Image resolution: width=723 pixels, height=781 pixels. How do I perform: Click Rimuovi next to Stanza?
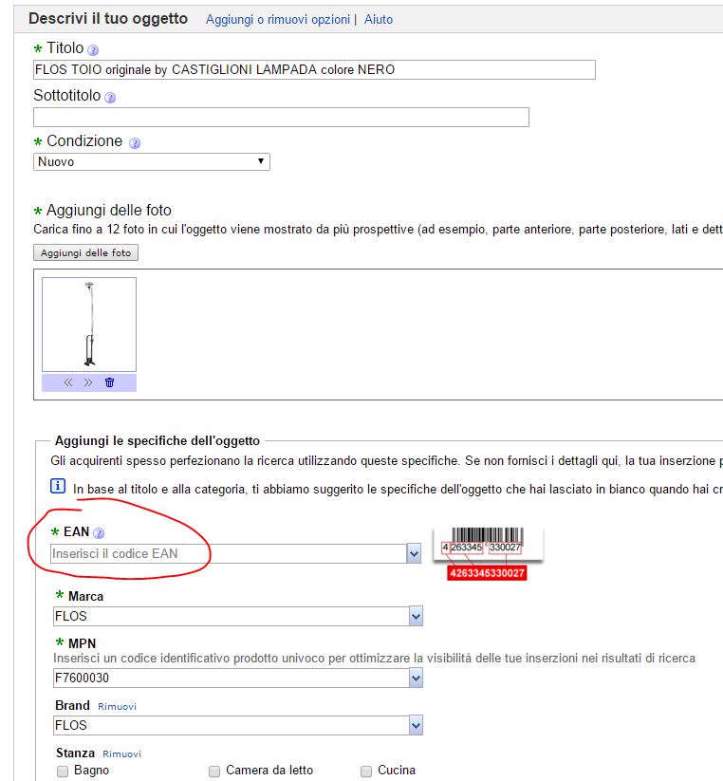tap(122, 753)
